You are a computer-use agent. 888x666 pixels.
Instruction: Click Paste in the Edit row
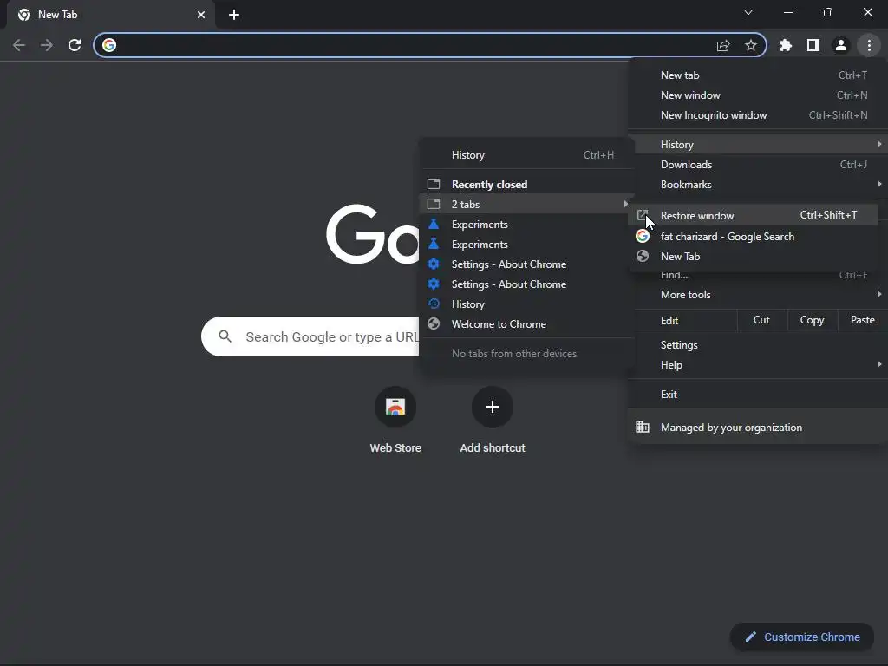tap(863, 320)
